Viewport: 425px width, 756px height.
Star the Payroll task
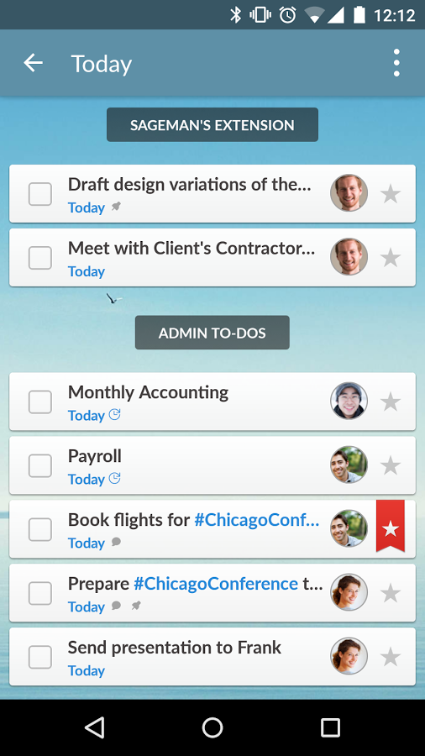pyautogui.click(x=391, y=465)
